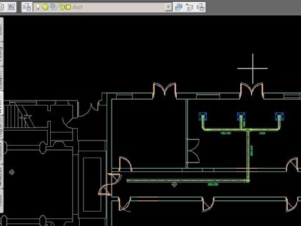
Task: Click the toolbar icon left of Layer Properties
Action: [11, 7]
